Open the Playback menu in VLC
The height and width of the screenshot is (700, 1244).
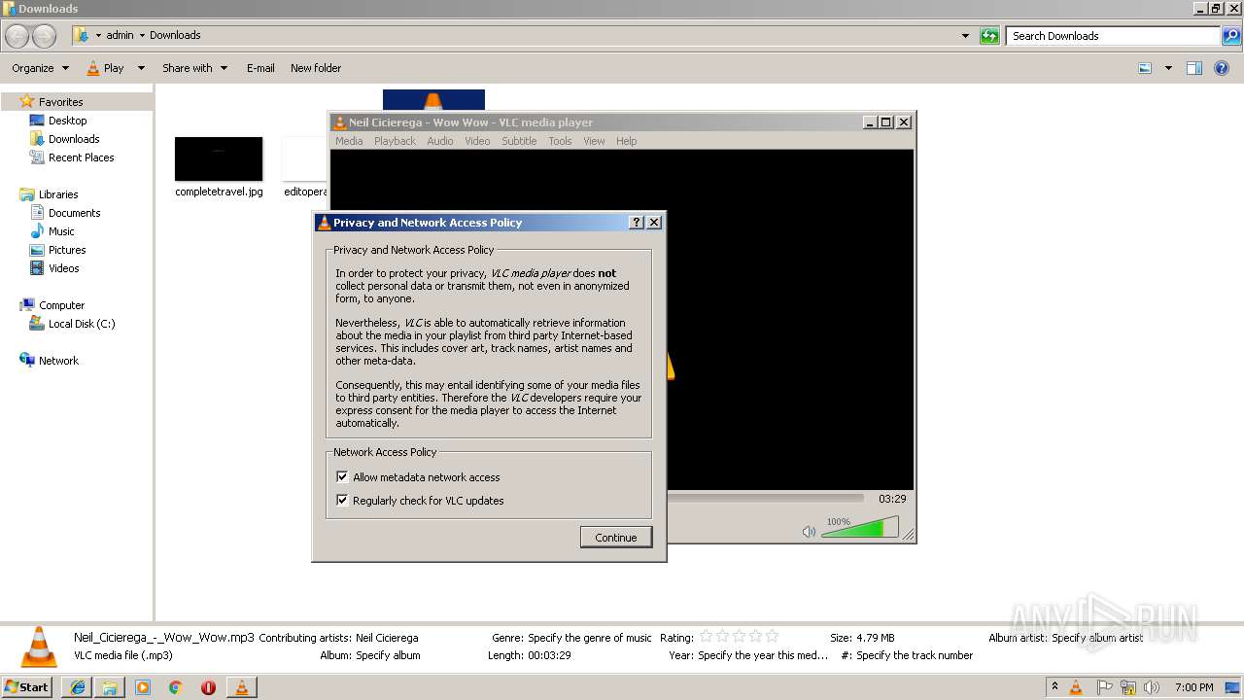[x=395, y=141]
